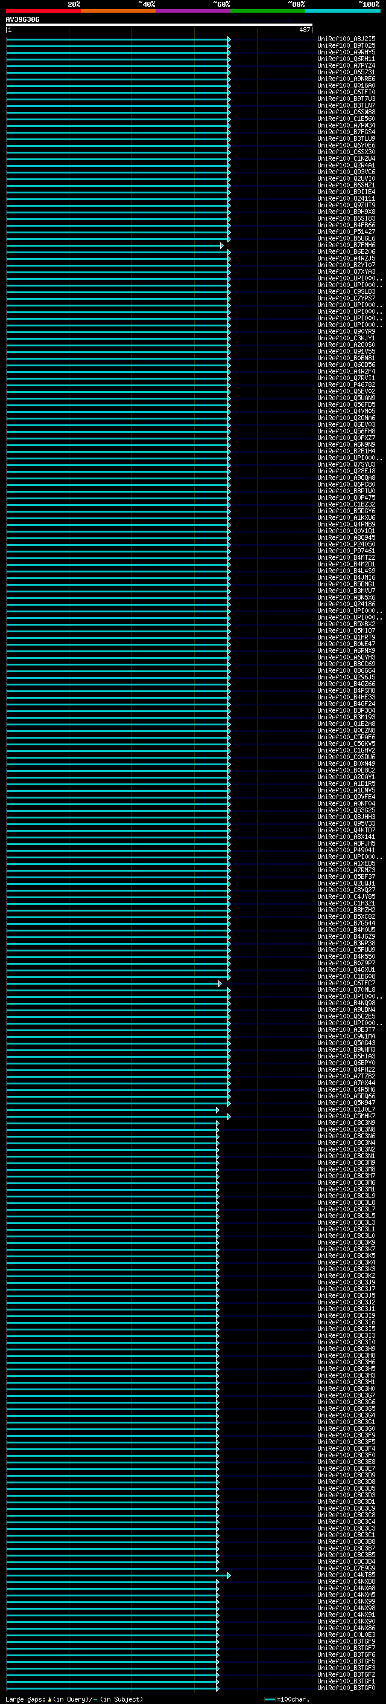Click the white query sequence bar
This screenshot has height=1704, width=386.
pyautogui.click(x=159, y=25)
